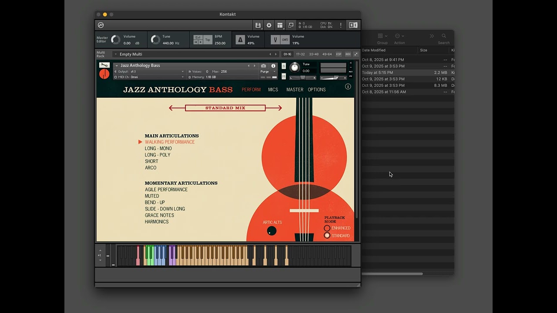Open the workspace layout icon
Screen dimensions: 557x313
(x=280, y=25)
